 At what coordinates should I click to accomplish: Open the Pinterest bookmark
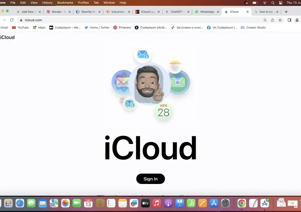click(122, 27)
